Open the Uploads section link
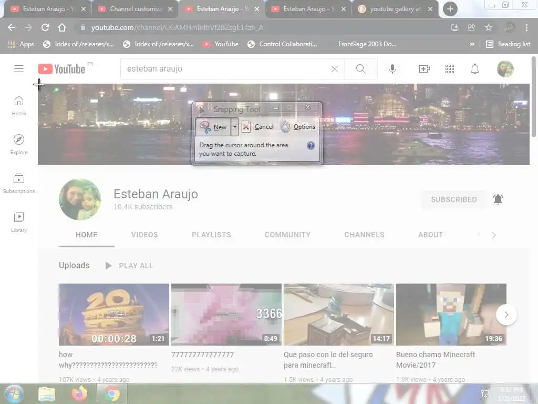Screen dimensions: 538x404 [x=74, y=266]
